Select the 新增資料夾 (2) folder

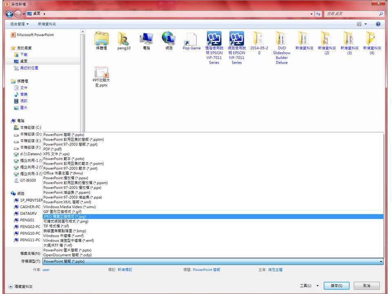327,43
